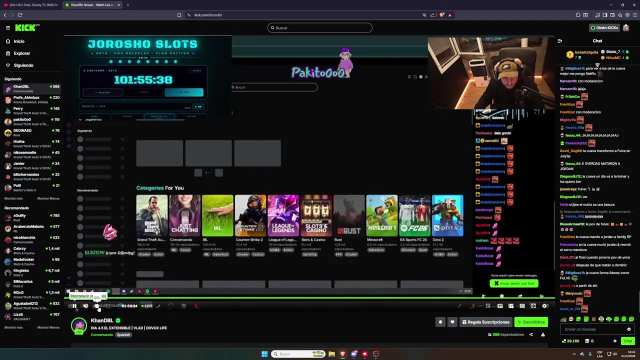Open the Kick hamburger menu

(8, 28)
